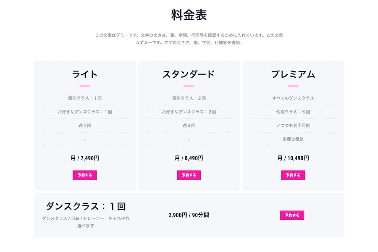Click the 月 / 7,490円 price text
The width and height of the screenshot is (378, 252).
[x=84, y=158]
